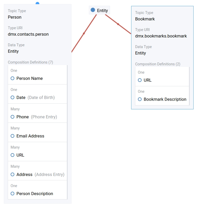Click the association line dot toward Bookmark
This screenshot has width=198, height=208.
[118, 24]
